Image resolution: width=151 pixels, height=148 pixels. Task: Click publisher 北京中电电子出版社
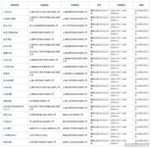click(x=38, y=135)
